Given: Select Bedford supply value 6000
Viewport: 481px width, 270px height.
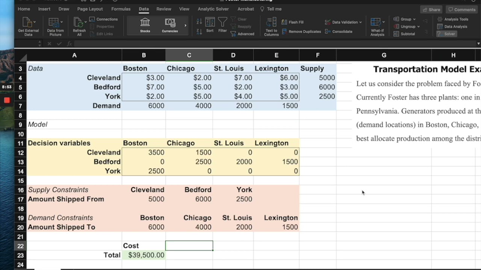Looking at the screenshot, I should pyautogui.click(x=318, y=87).
